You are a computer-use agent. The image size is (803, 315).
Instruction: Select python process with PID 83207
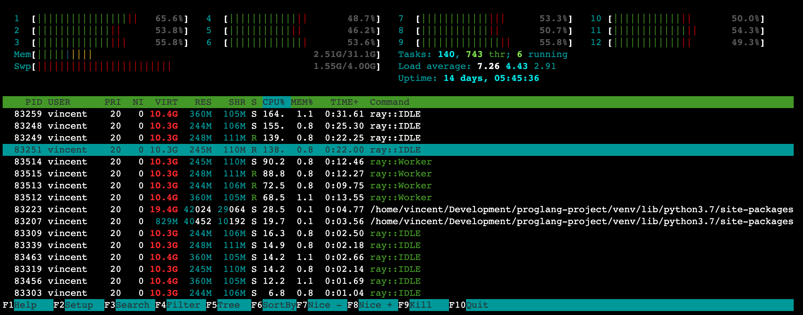tap(398, 221)
